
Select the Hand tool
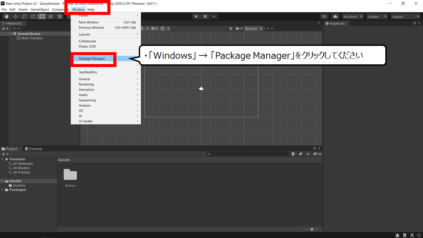pos(7,17)
